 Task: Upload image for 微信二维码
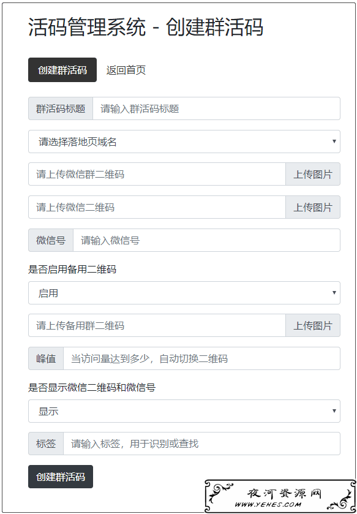point(313,207)
